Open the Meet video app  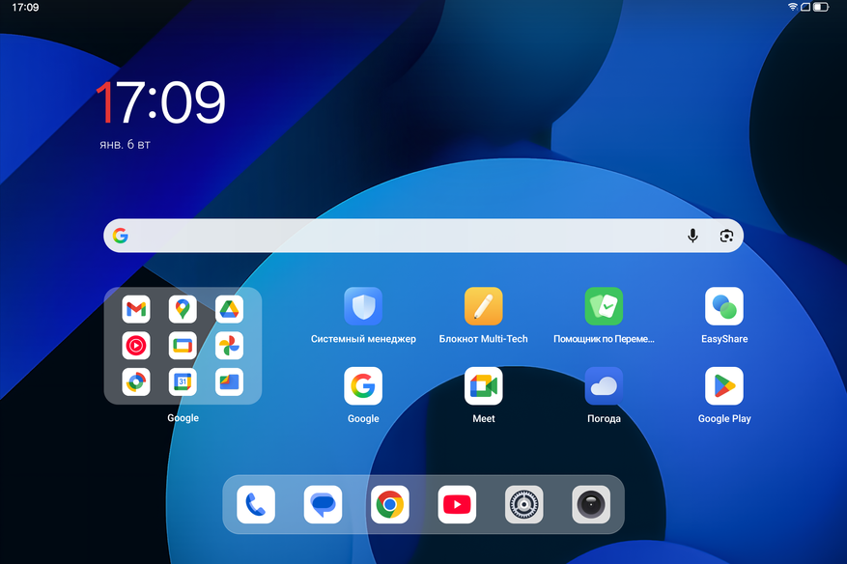point(484,385)
